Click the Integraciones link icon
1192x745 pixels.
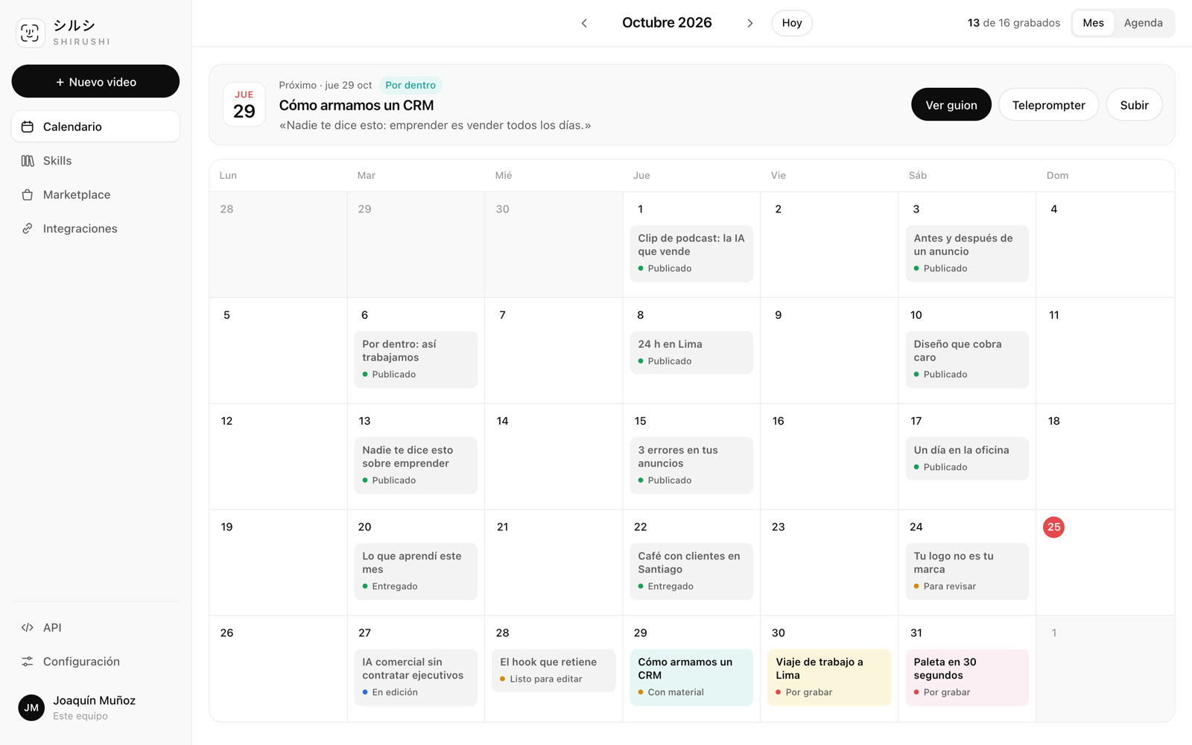(28, 229)
